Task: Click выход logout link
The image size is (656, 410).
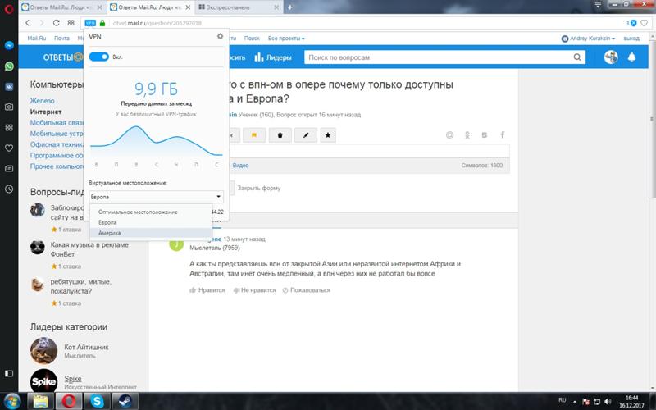Action: click(x=631, y=38)
